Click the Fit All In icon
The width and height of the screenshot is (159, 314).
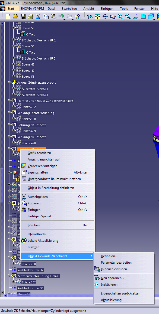[98, 17]
